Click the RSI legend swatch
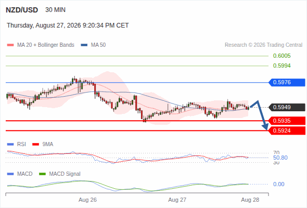 (10, 145)
